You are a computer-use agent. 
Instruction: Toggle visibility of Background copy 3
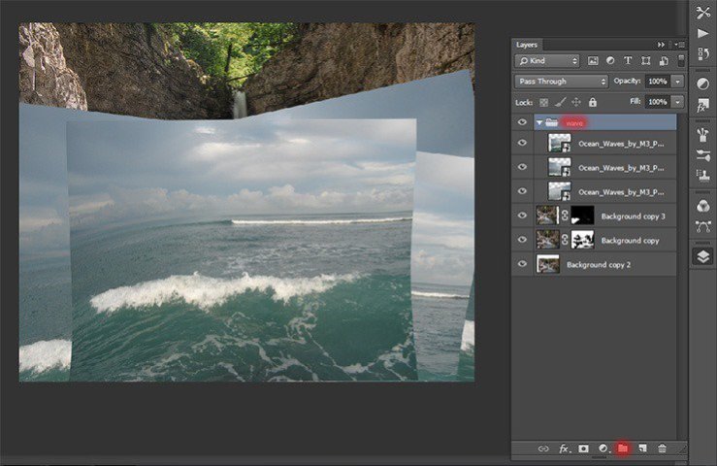[522, 216]
